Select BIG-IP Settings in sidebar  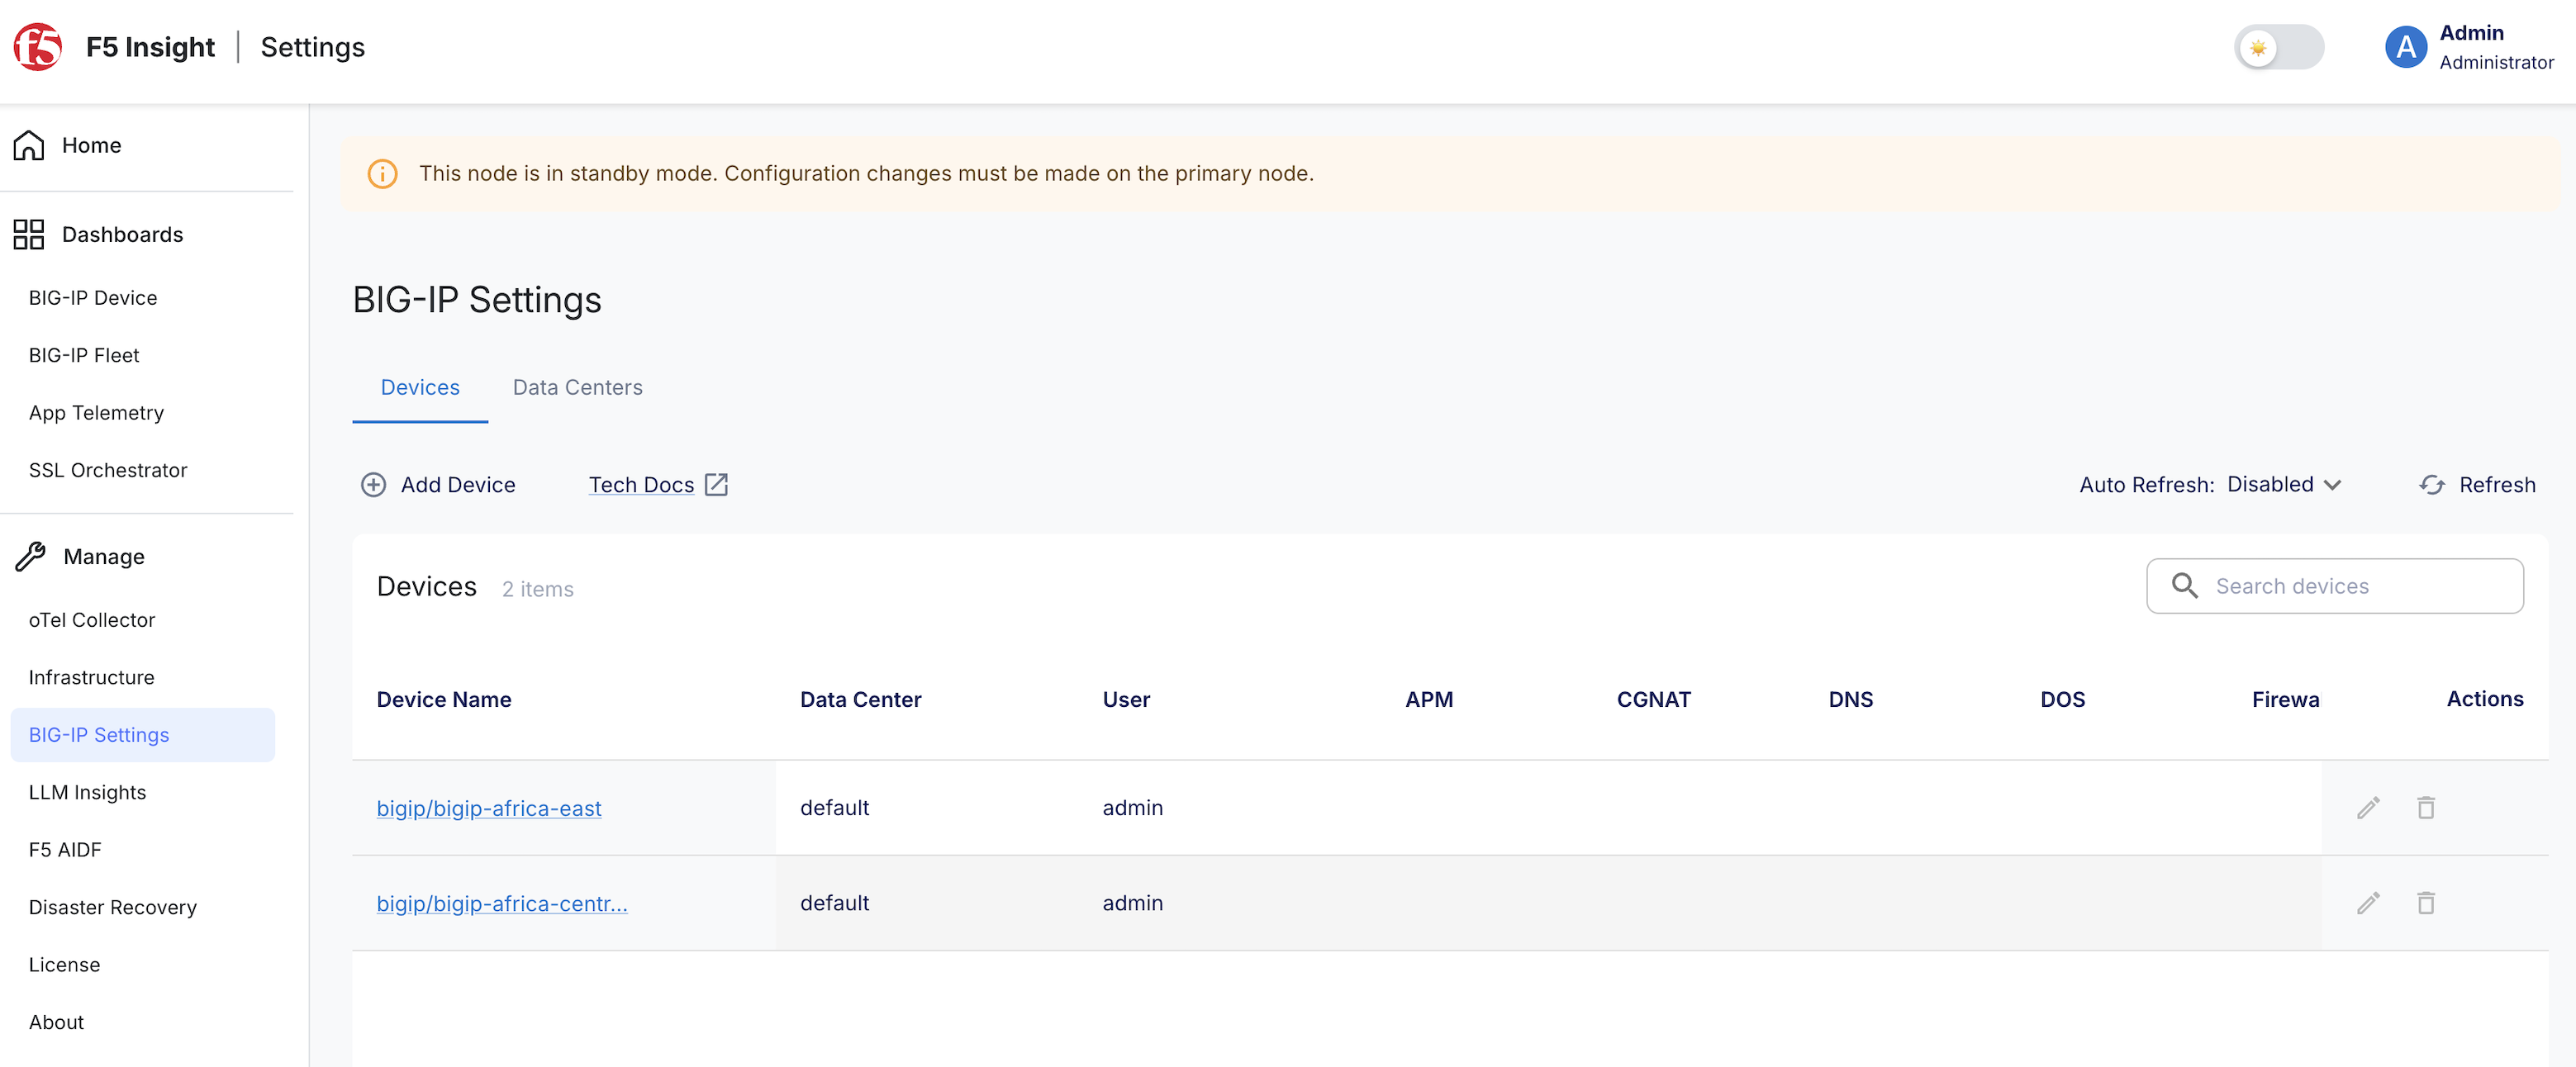143,735
